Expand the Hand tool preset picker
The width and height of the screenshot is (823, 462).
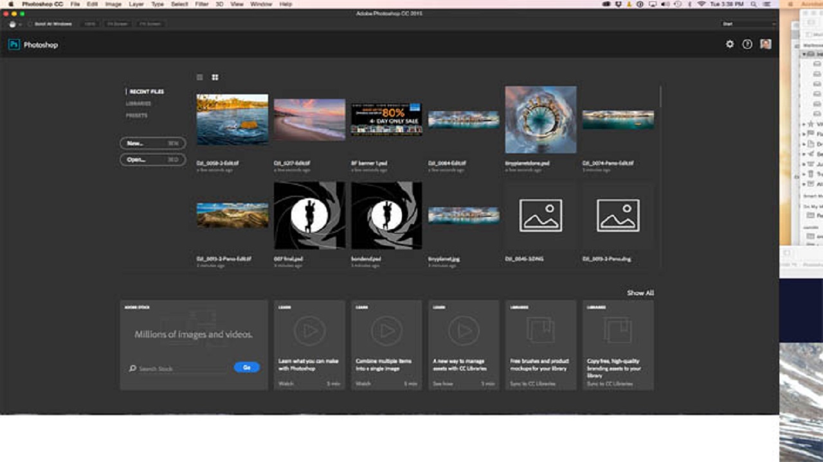point(20,24)
